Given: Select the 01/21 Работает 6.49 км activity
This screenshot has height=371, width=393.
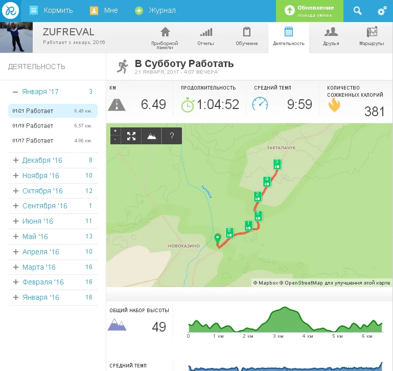Looking at the screenshot, I should pos(53,111).
